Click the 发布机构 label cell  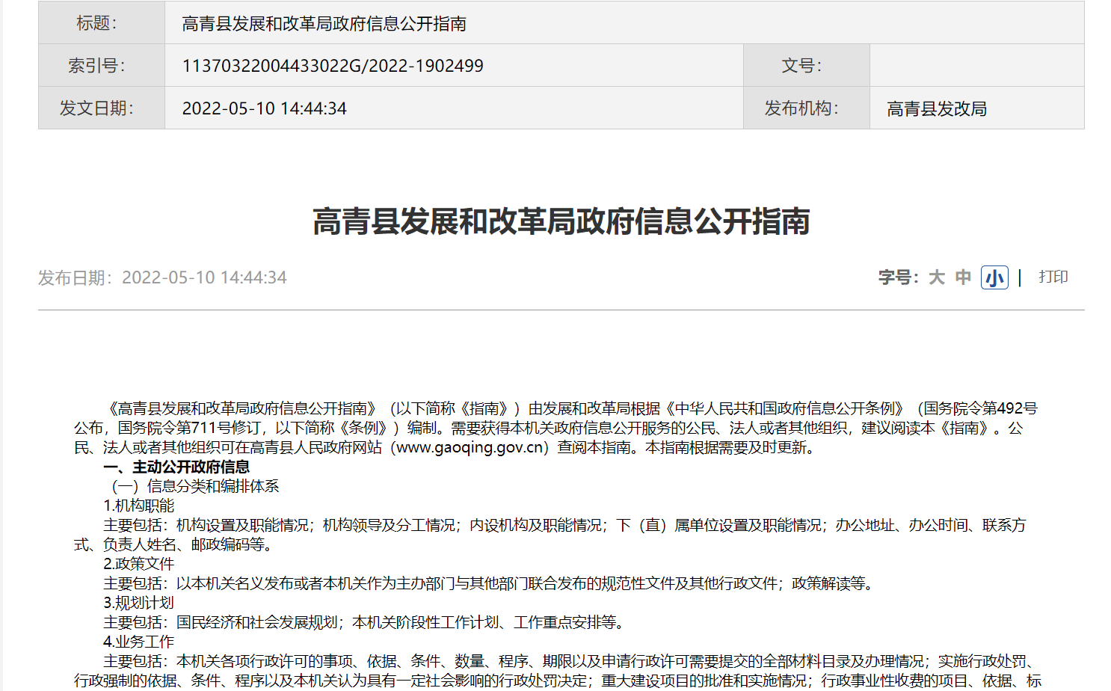click(x=801, y=108)
